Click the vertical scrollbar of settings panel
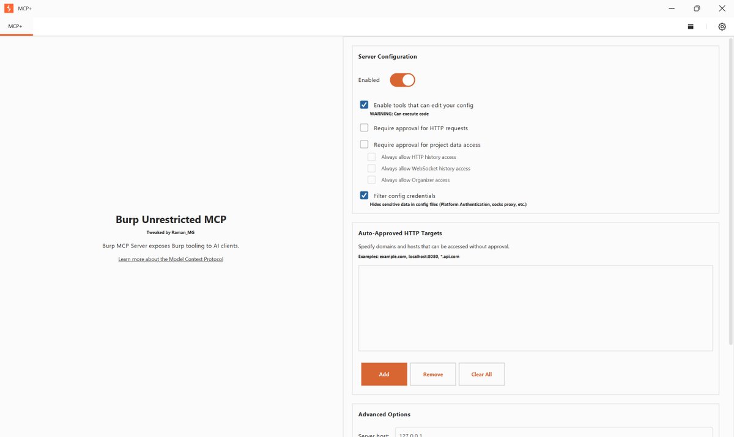This screenshot has width=734, height=437. tap(730, 193)
